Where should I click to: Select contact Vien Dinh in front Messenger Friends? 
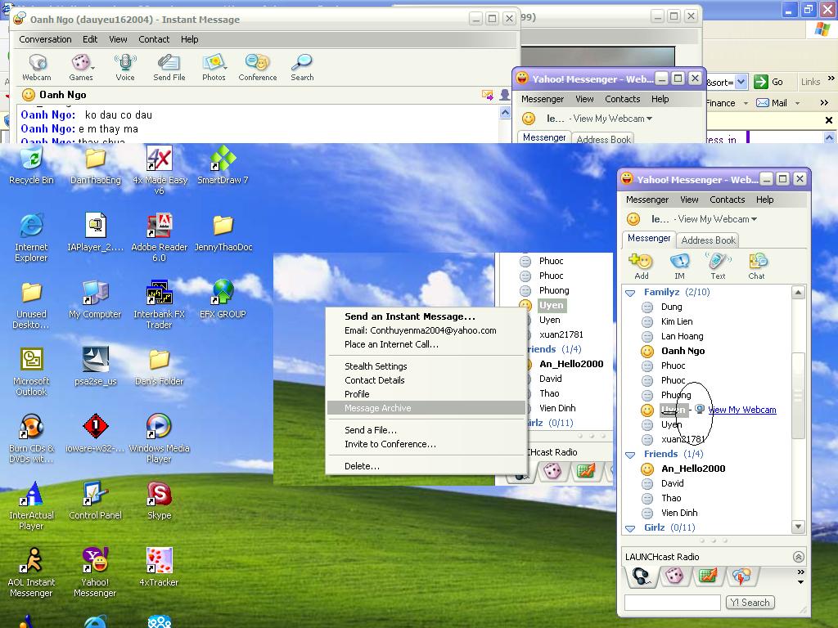678,514
